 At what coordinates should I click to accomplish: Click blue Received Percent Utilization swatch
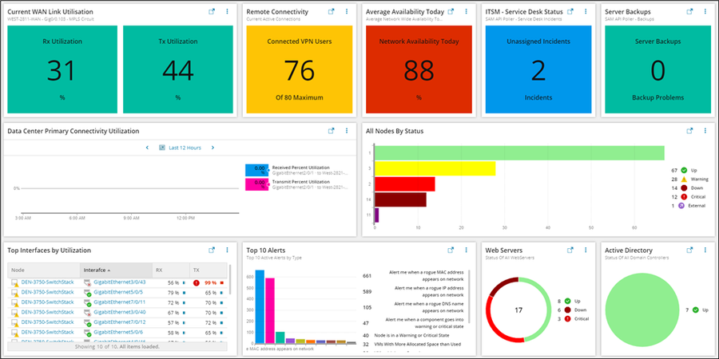click(x=256, y=170)
